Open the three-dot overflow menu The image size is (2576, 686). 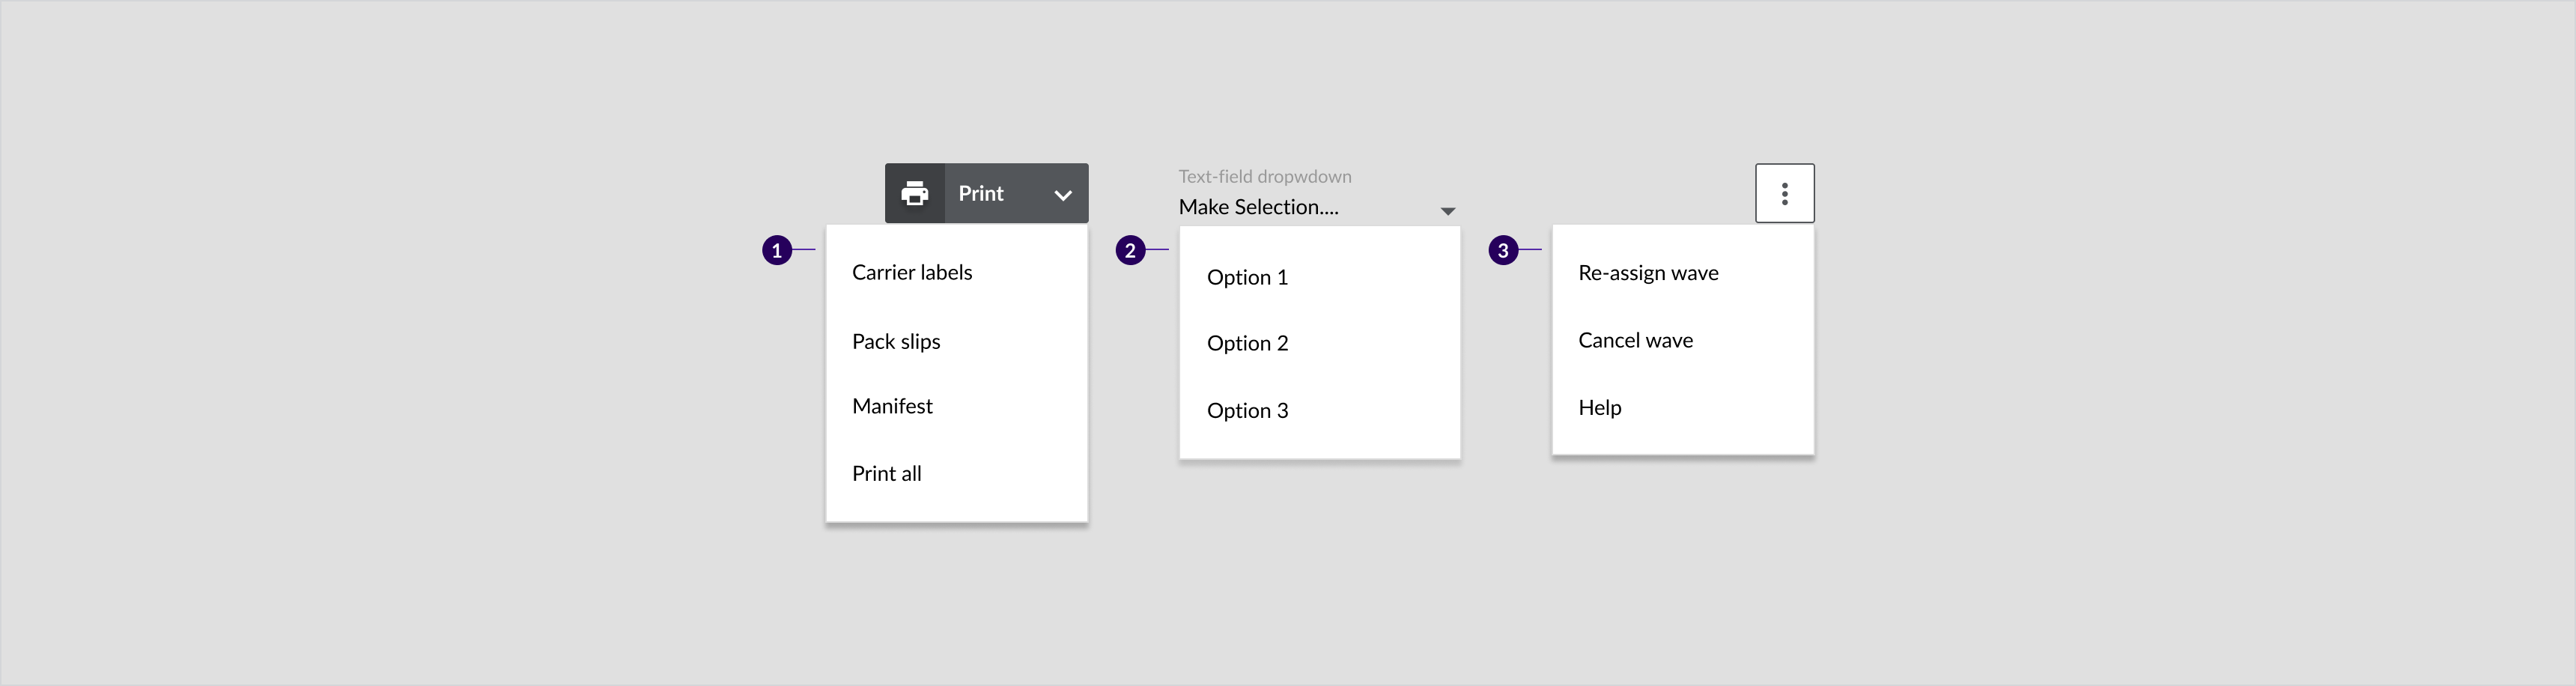coord(1784,193)
